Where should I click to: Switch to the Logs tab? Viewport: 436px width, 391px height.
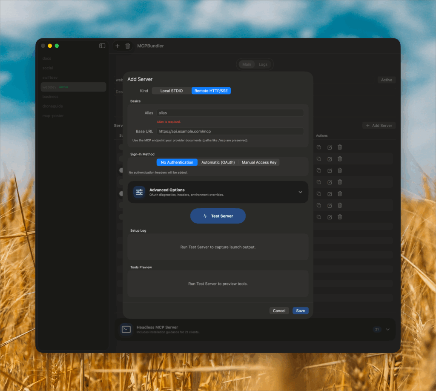pos(263,64)
